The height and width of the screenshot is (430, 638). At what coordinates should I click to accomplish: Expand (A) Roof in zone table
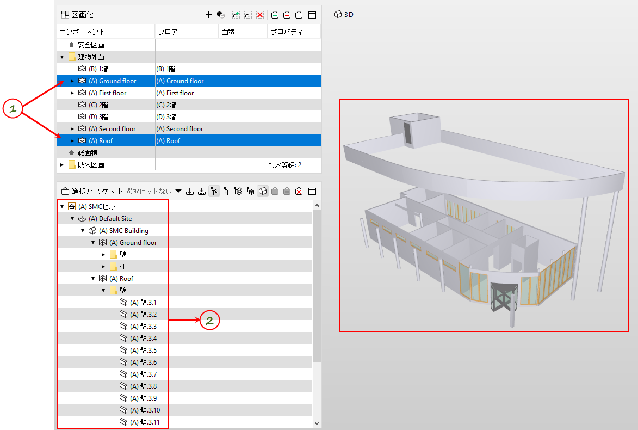click(x=72, y=141)
